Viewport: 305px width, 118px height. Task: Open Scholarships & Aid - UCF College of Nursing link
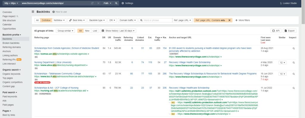(56, 88)
